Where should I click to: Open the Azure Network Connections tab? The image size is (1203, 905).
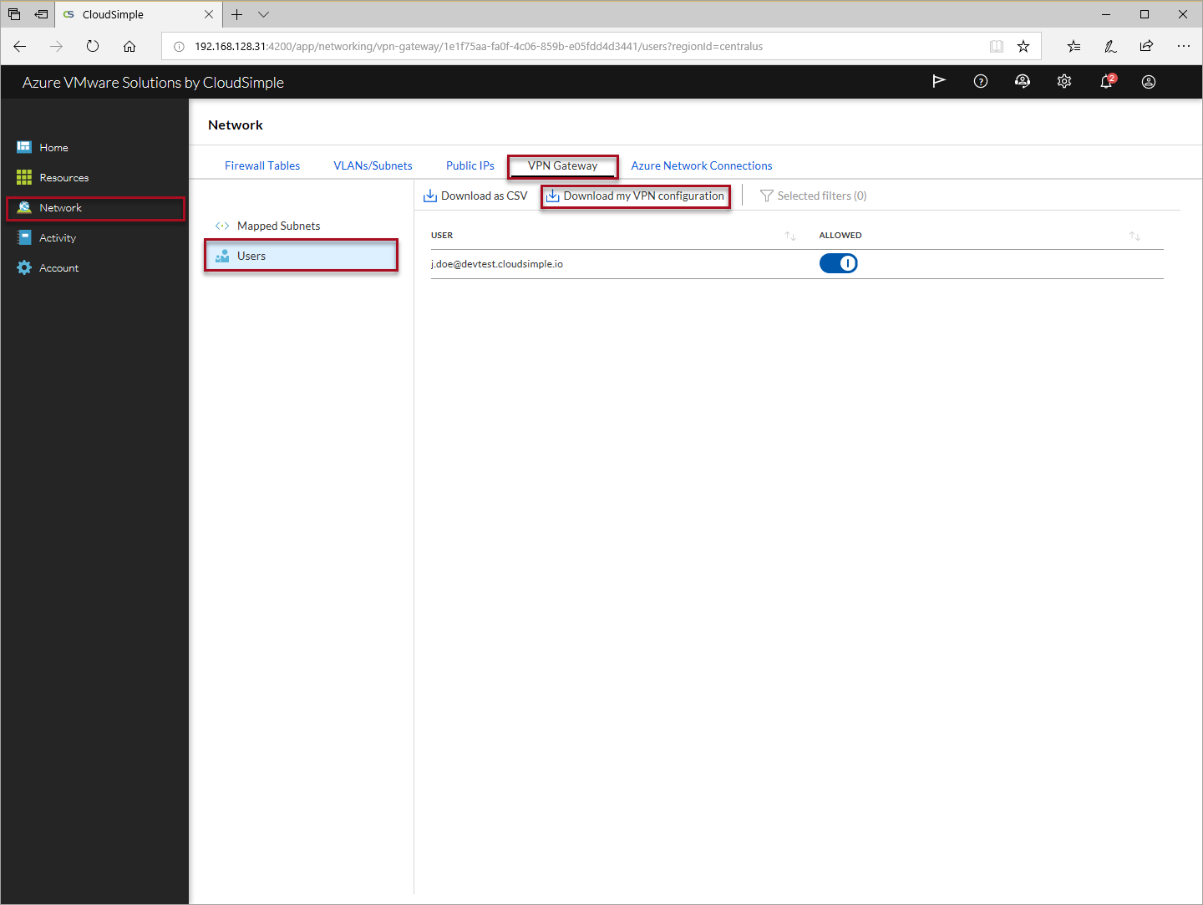point(701,165)
